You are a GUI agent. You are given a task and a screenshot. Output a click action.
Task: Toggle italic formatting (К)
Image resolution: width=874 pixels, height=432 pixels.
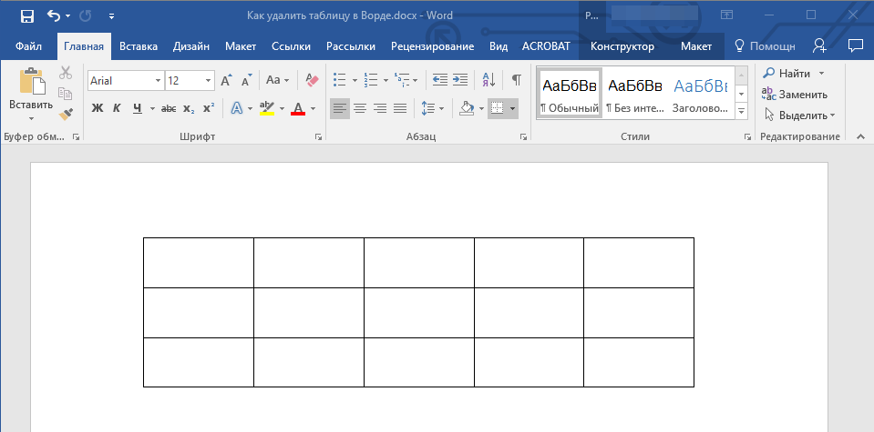[117, 108]
